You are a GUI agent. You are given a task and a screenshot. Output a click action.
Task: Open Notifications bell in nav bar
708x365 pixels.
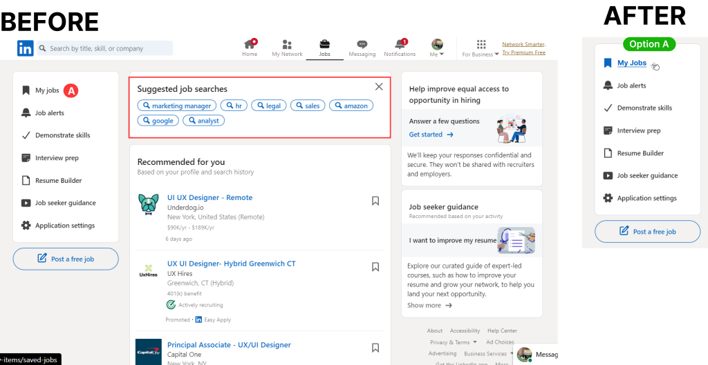[x=400, y=48]
